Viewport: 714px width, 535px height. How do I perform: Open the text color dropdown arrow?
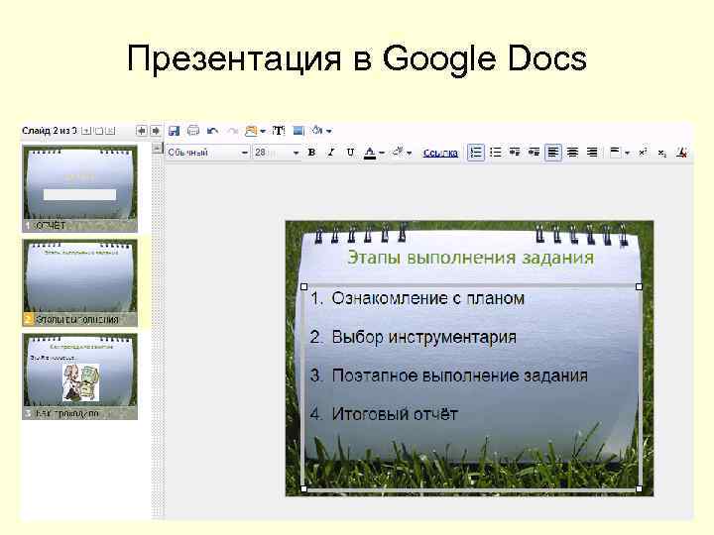click(x=382, y=154)
